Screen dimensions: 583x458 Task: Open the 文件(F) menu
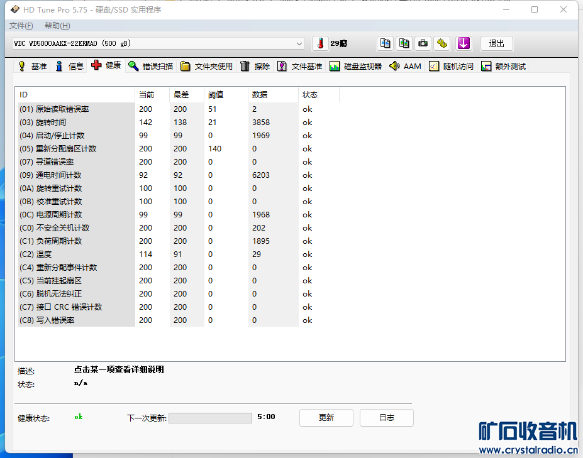point(21,26)
